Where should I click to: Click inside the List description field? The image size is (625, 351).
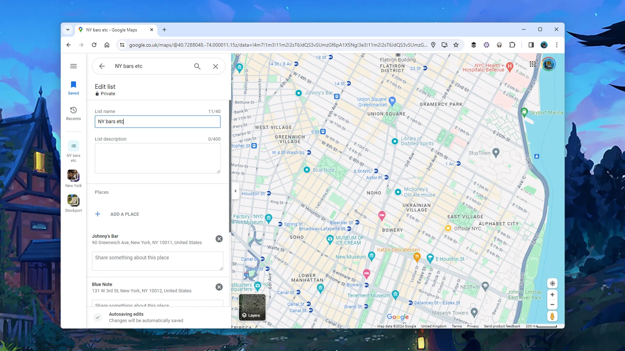[x=157, y=158]
